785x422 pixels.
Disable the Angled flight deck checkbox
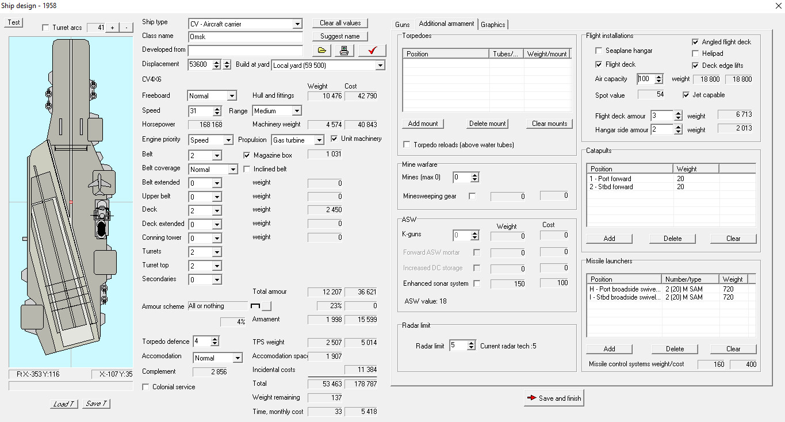[x=695, y=42]
